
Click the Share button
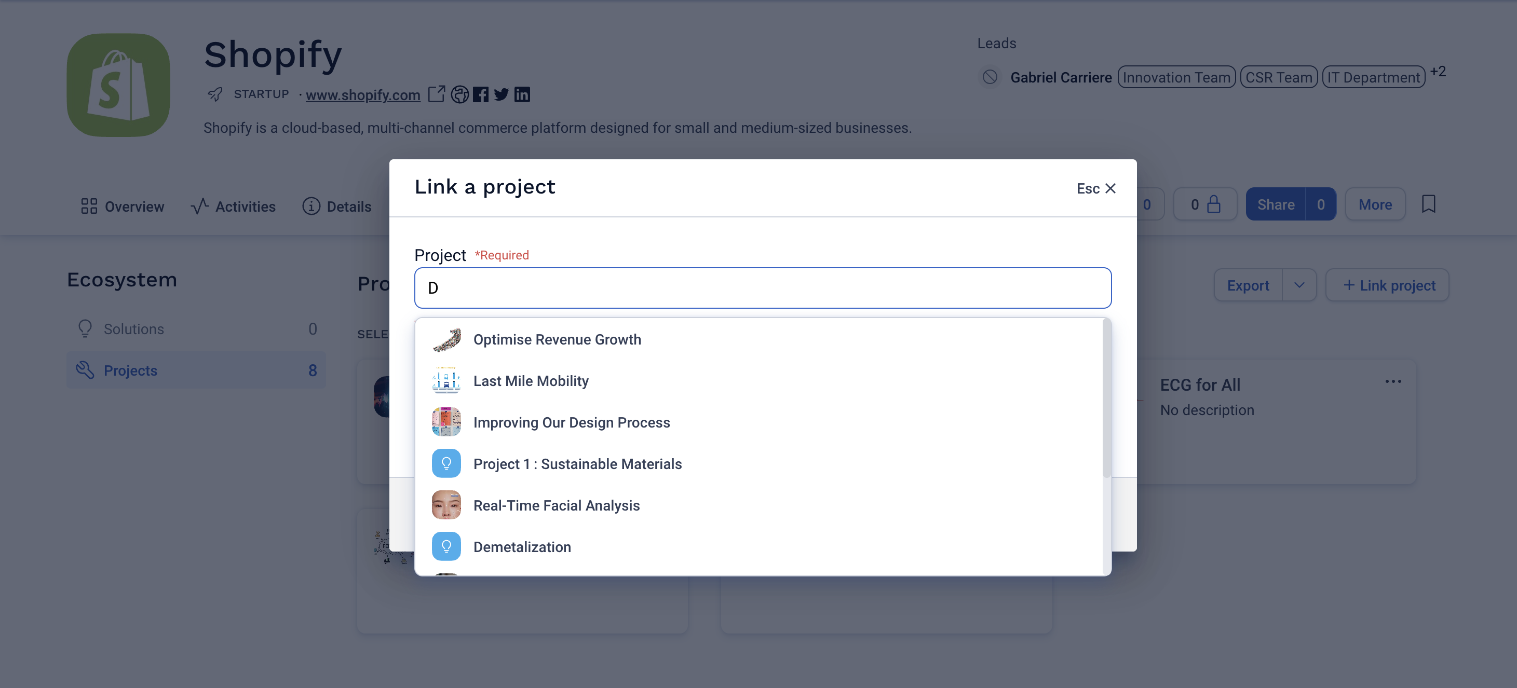1276,204
